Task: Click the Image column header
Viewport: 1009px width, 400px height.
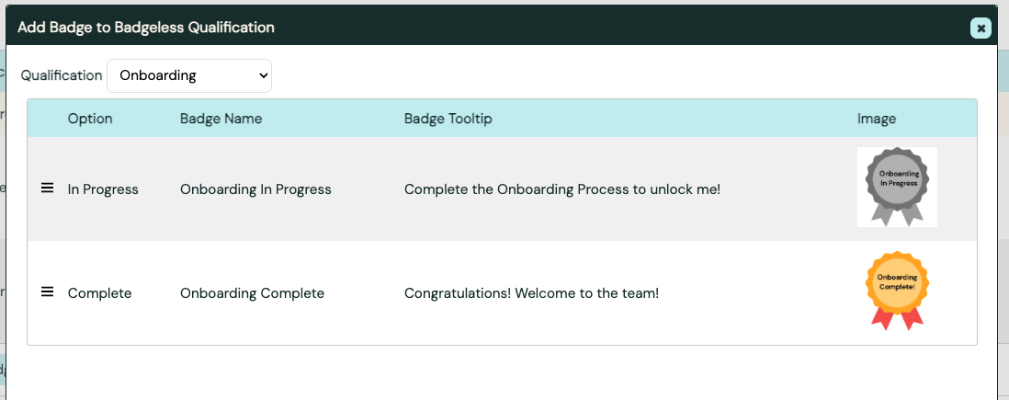Action: (876, 119)
